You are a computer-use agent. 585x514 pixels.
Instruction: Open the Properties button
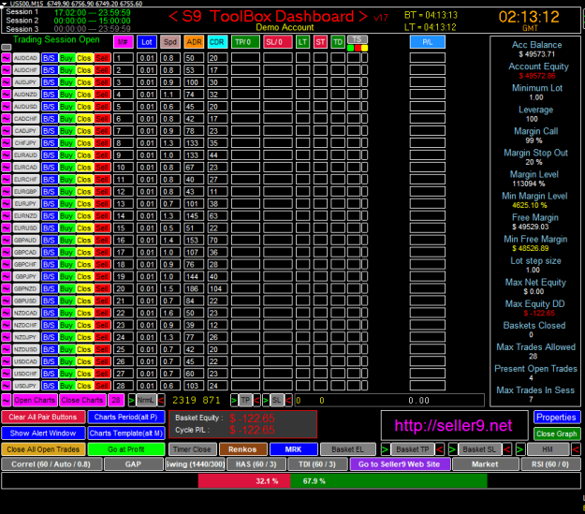coord(556,417)
